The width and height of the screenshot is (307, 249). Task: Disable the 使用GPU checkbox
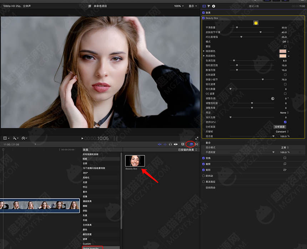[x=285, y=122]
